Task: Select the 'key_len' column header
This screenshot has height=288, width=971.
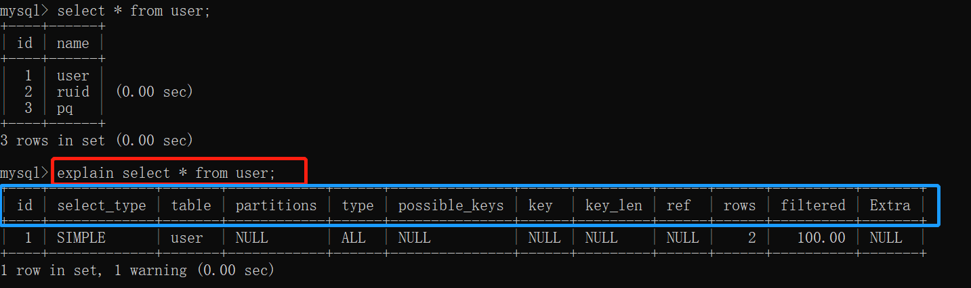Action: (614, 206)
